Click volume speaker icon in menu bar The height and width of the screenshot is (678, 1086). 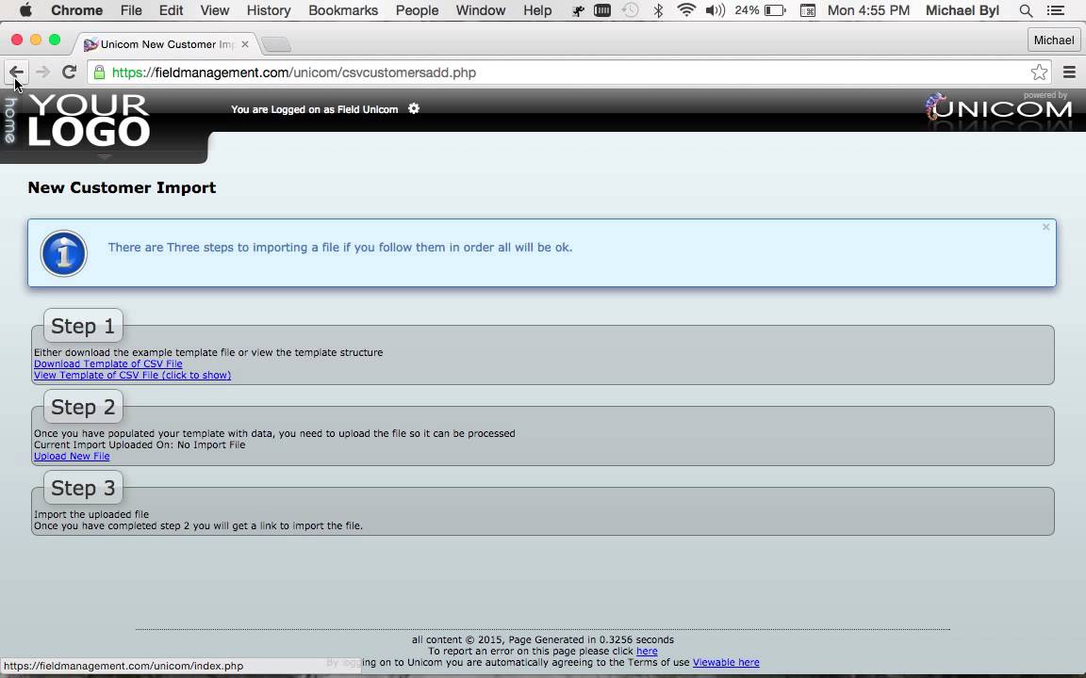(x=716, y=10)
